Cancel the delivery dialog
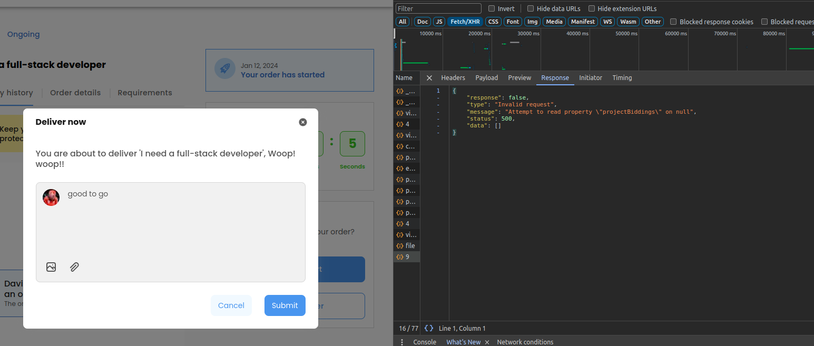The image size is (814, 346). point(231,305)
